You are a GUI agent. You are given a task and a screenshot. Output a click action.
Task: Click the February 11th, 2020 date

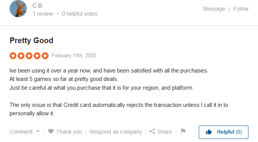click(74, 56)
